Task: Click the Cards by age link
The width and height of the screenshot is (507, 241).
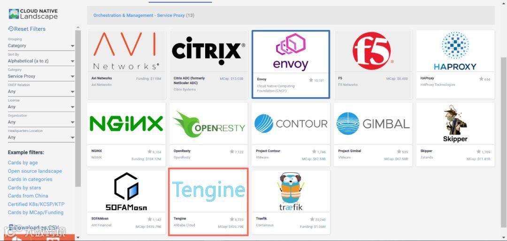Action: coord(23,163)
